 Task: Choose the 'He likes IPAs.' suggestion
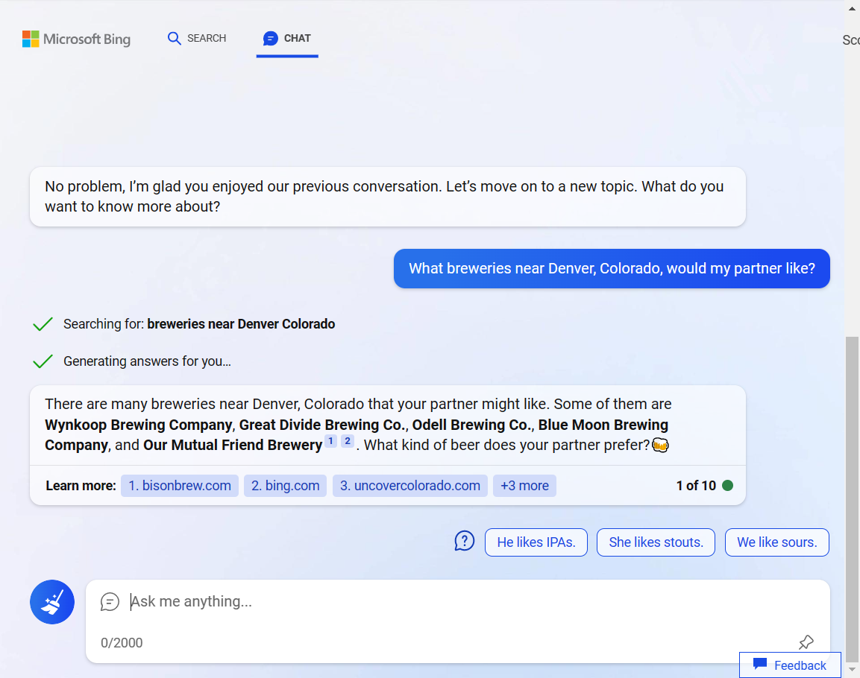[536, 542]
